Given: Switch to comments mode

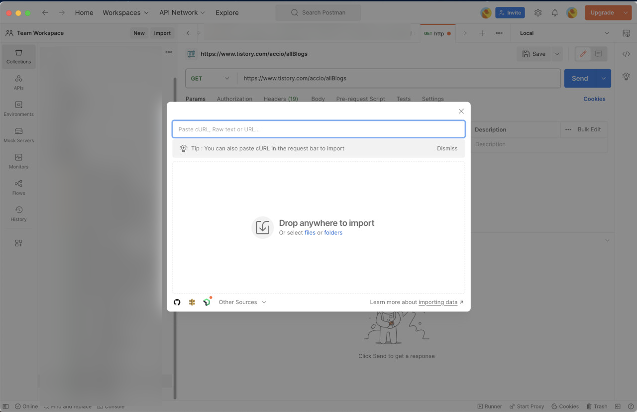Looking at the screenshot, I should 598,54.
